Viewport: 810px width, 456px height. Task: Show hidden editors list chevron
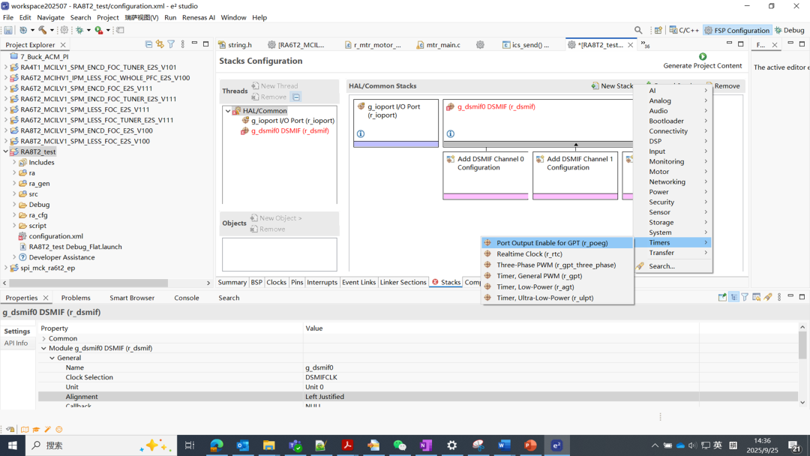tap(645, 44)
